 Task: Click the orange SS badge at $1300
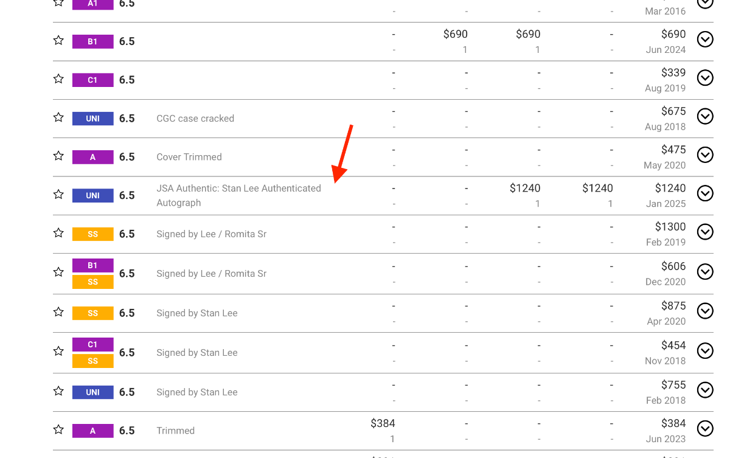click(92, 234)
